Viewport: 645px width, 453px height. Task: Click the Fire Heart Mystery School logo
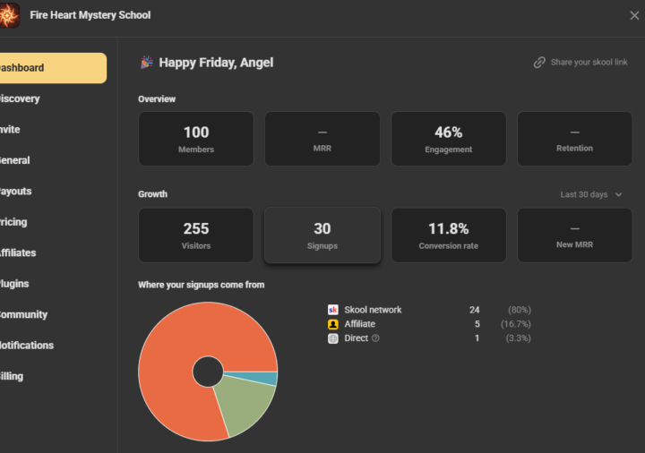9,15
